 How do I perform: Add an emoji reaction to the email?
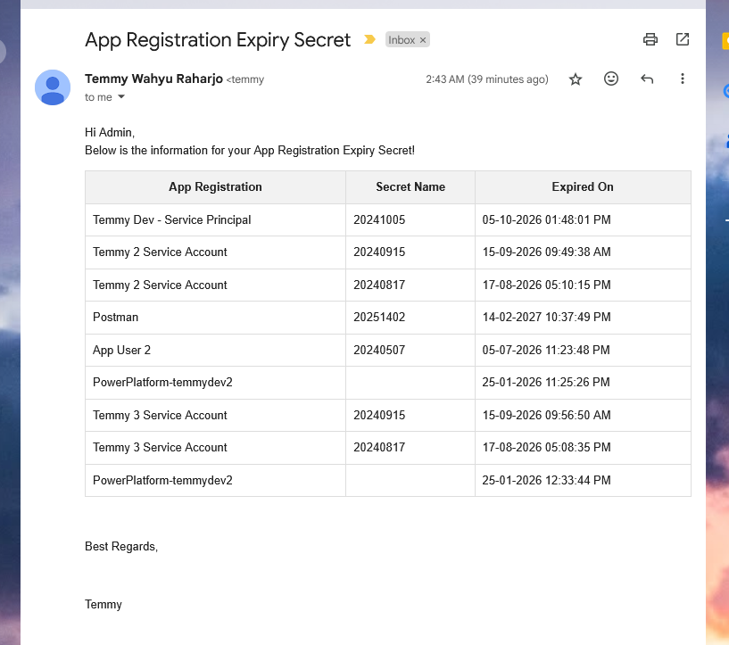click(611, 79)
